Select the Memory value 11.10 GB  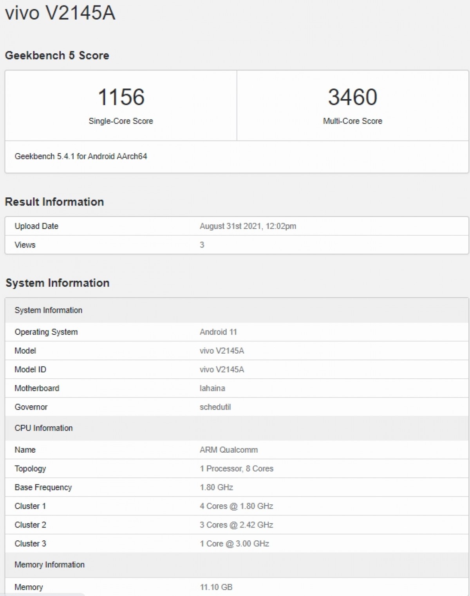point(216,587)
